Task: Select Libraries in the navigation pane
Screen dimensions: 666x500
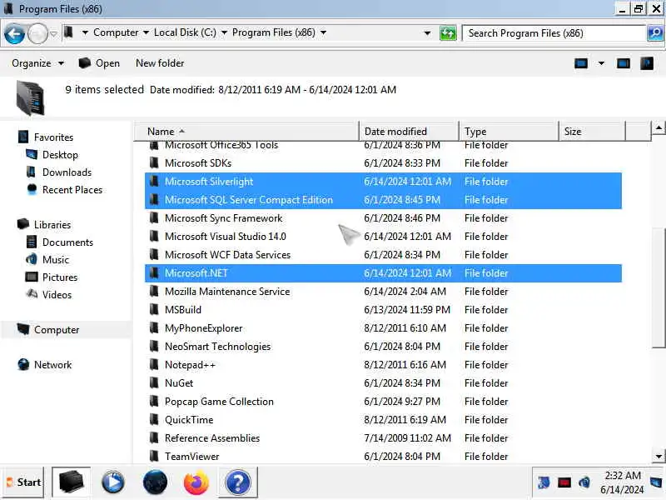Action: click(x=52, y=224)
